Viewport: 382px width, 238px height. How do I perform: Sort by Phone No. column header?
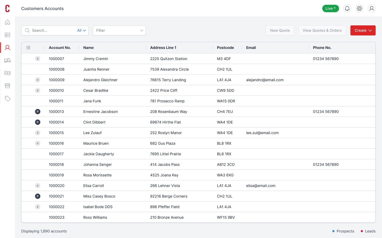[x=322, y=48]
